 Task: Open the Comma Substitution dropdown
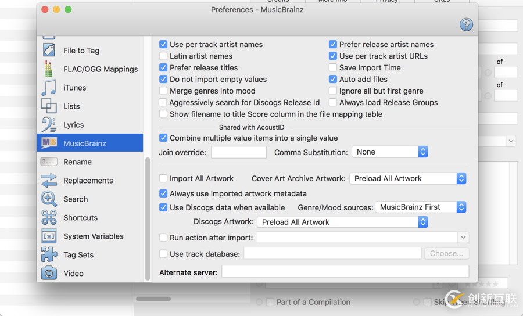390,152
